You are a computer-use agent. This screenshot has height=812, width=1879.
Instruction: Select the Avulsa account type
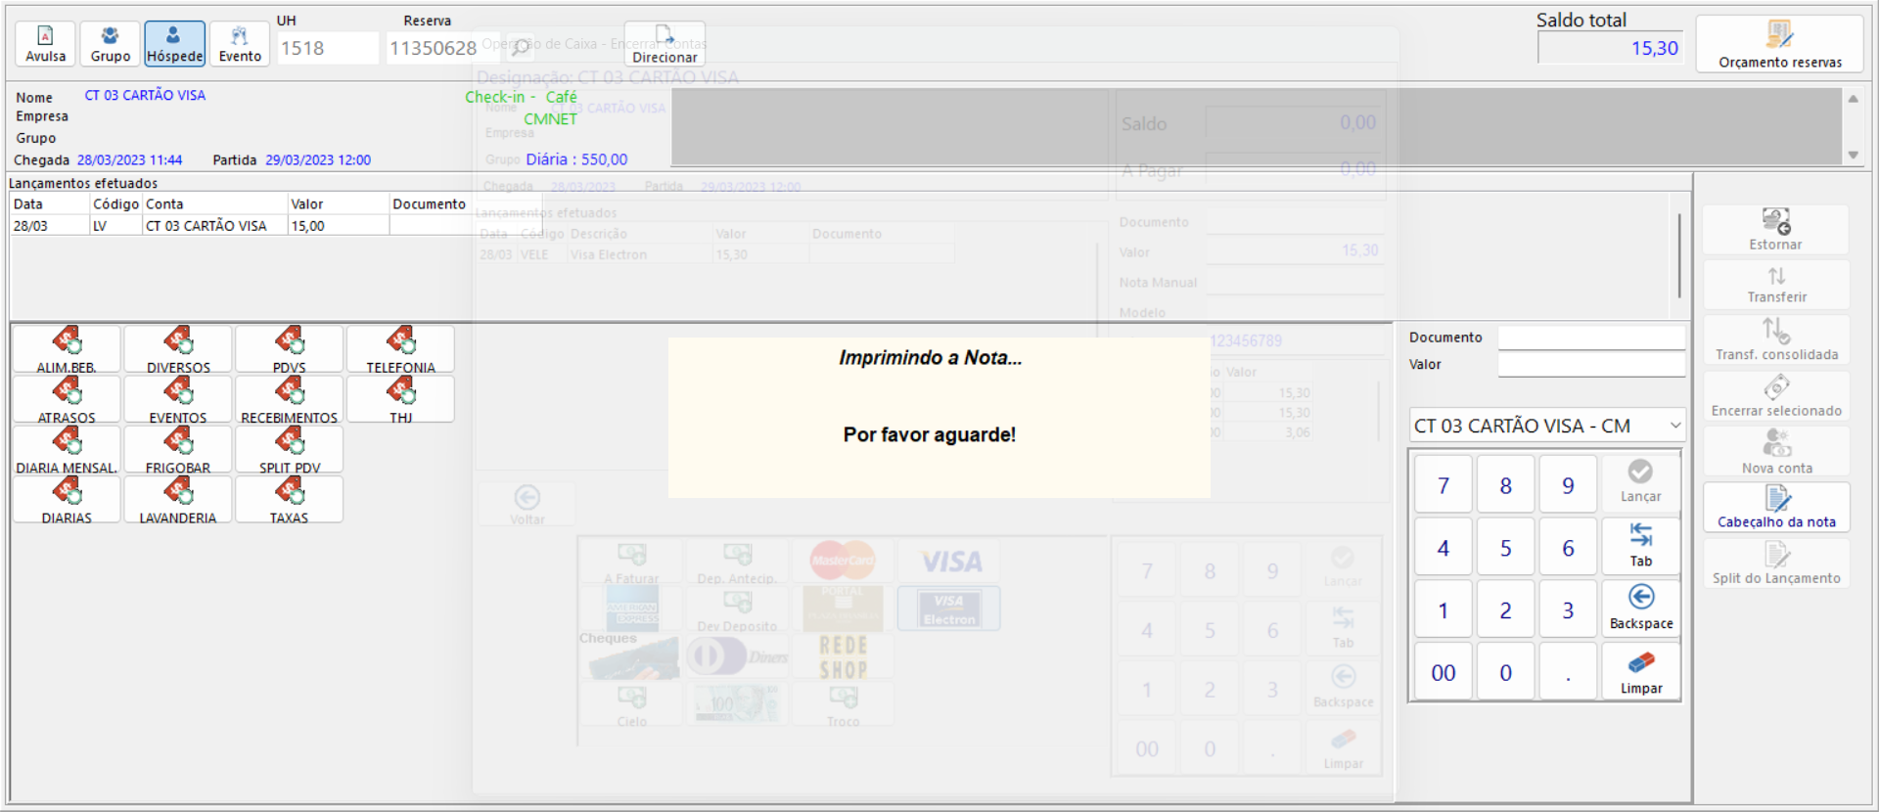(x=46, y=44)
